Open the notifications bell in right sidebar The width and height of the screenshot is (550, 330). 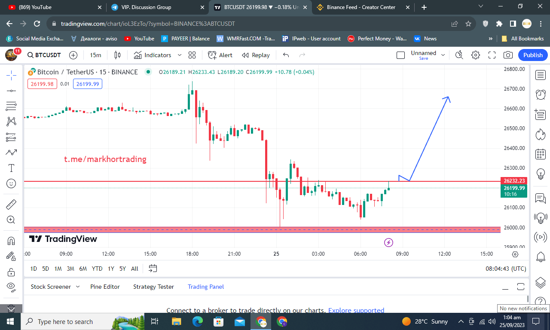pyautogui.click(x=540, y=257)
